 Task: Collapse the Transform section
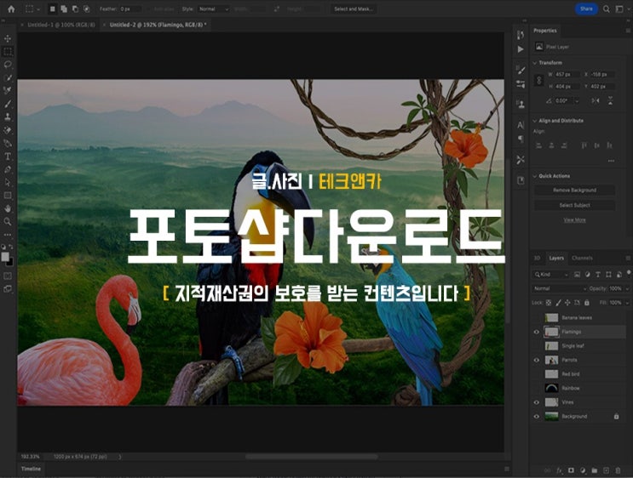[535, 63]
